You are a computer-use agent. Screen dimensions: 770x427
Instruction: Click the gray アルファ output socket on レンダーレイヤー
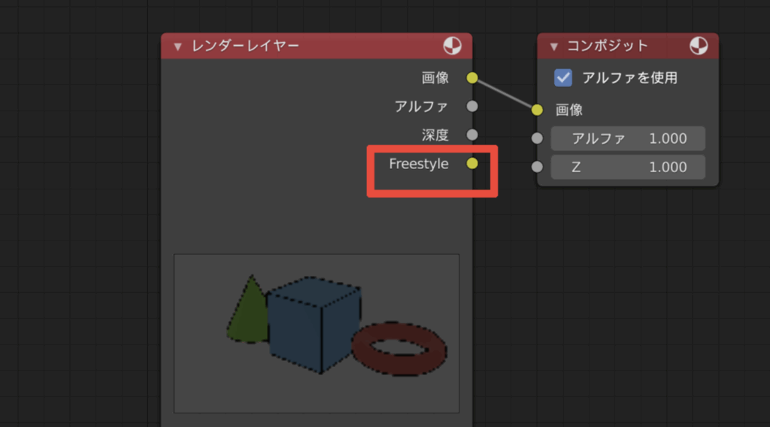click(x=472, y=106)
